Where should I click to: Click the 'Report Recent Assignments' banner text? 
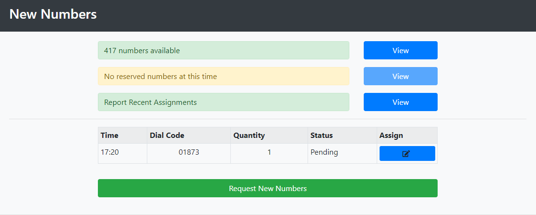(x=150, y=102)
